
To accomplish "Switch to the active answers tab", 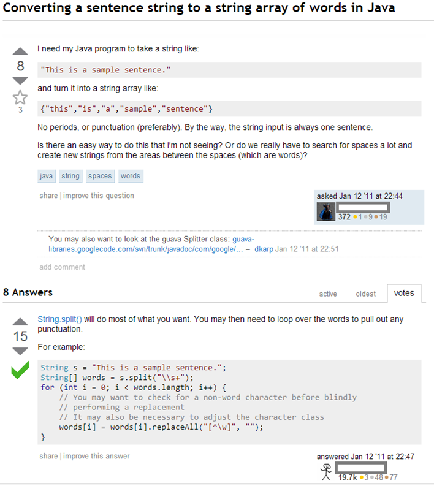I will click(x=328, y=294).
